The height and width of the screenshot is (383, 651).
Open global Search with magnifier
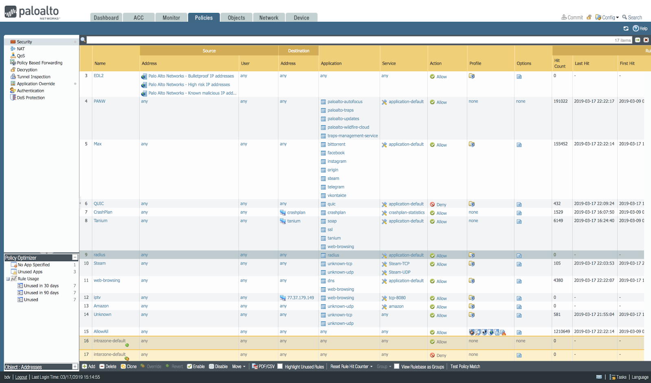coord(632,18)
